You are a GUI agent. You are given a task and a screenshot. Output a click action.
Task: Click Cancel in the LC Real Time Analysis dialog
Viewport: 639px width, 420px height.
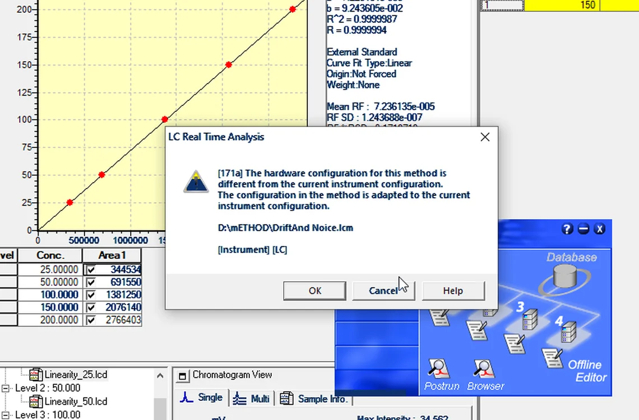pyautogui.click(x=383, y=291)
